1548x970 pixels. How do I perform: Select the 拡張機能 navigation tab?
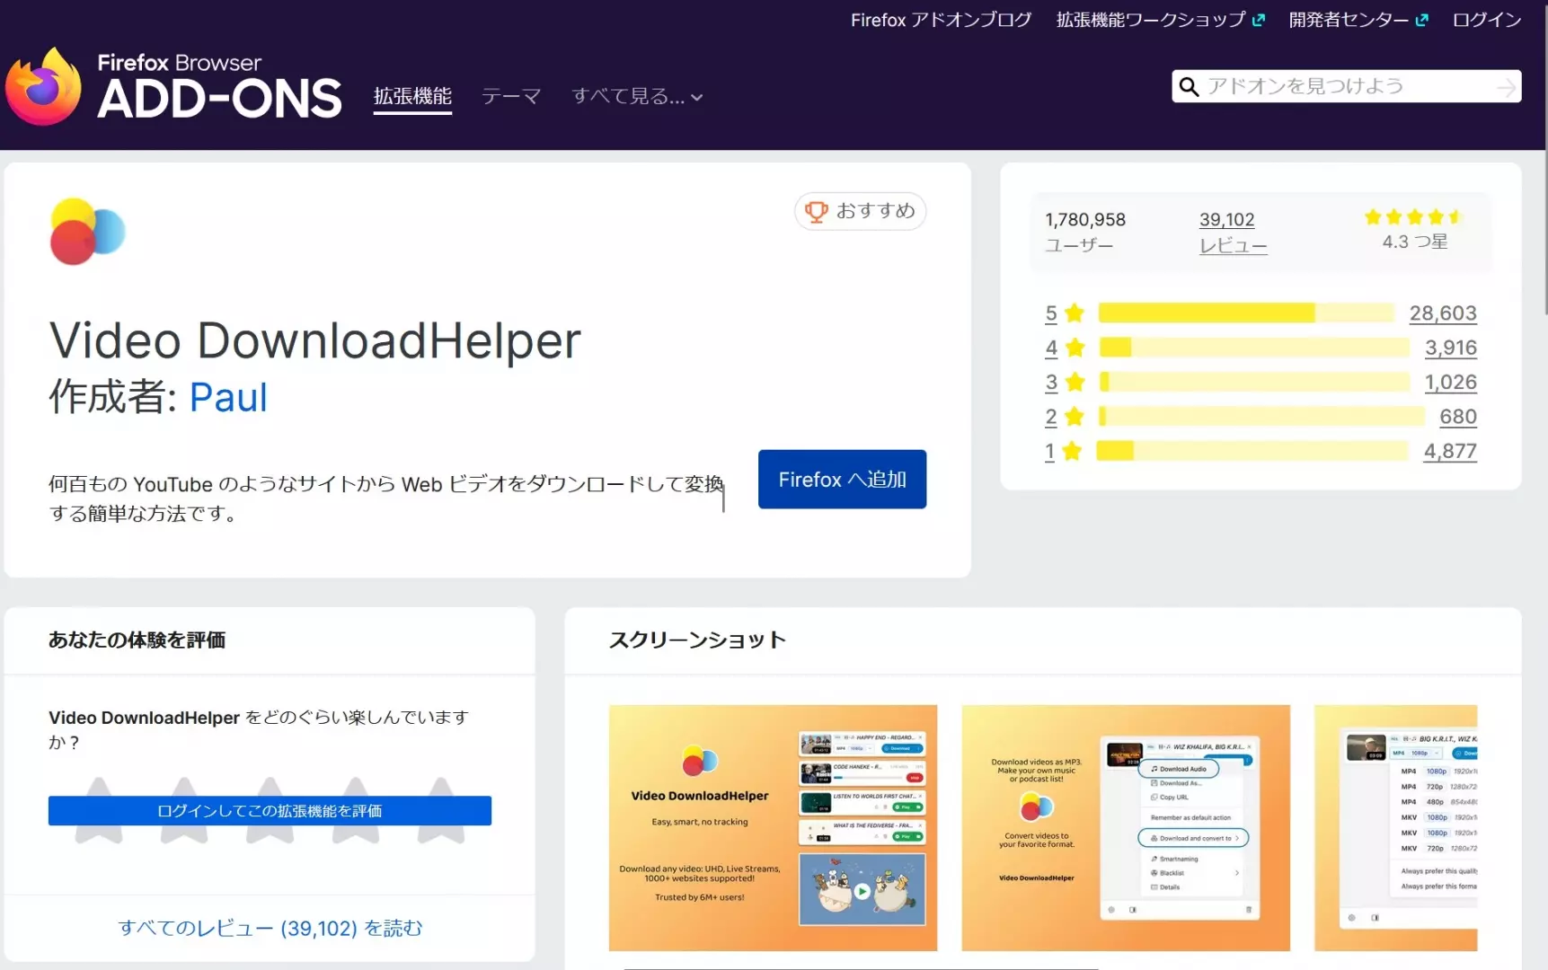(412, 96)
